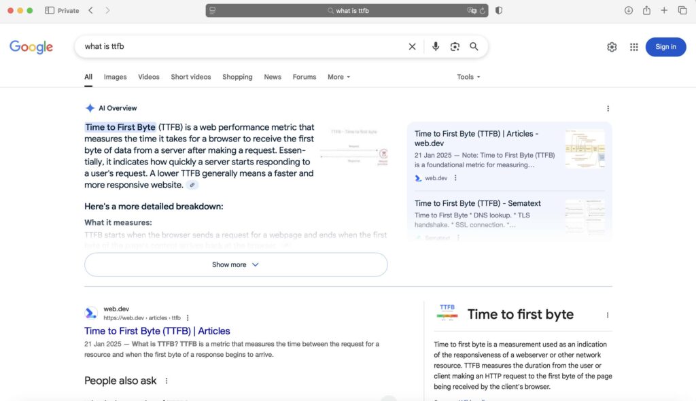Open Time to first byte panel options
Image resolution: width=696 pixels, height=401 pixels.
click(x=607, y=315)
